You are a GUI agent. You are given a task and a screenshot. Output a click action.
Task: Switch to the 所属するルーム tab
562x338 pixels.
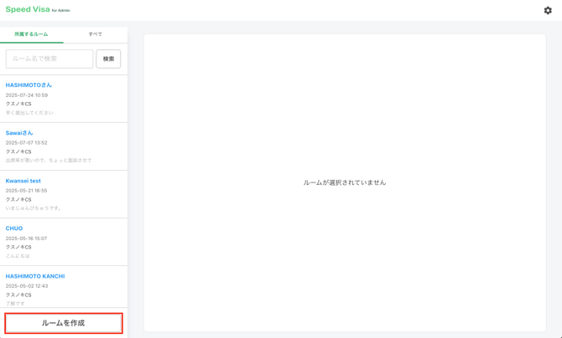click(32, 34)
